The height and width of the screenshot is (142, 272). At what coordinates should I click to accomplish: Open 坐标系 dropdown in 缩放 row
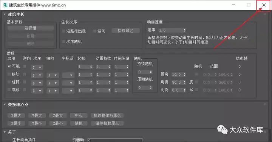click(68, 91)
